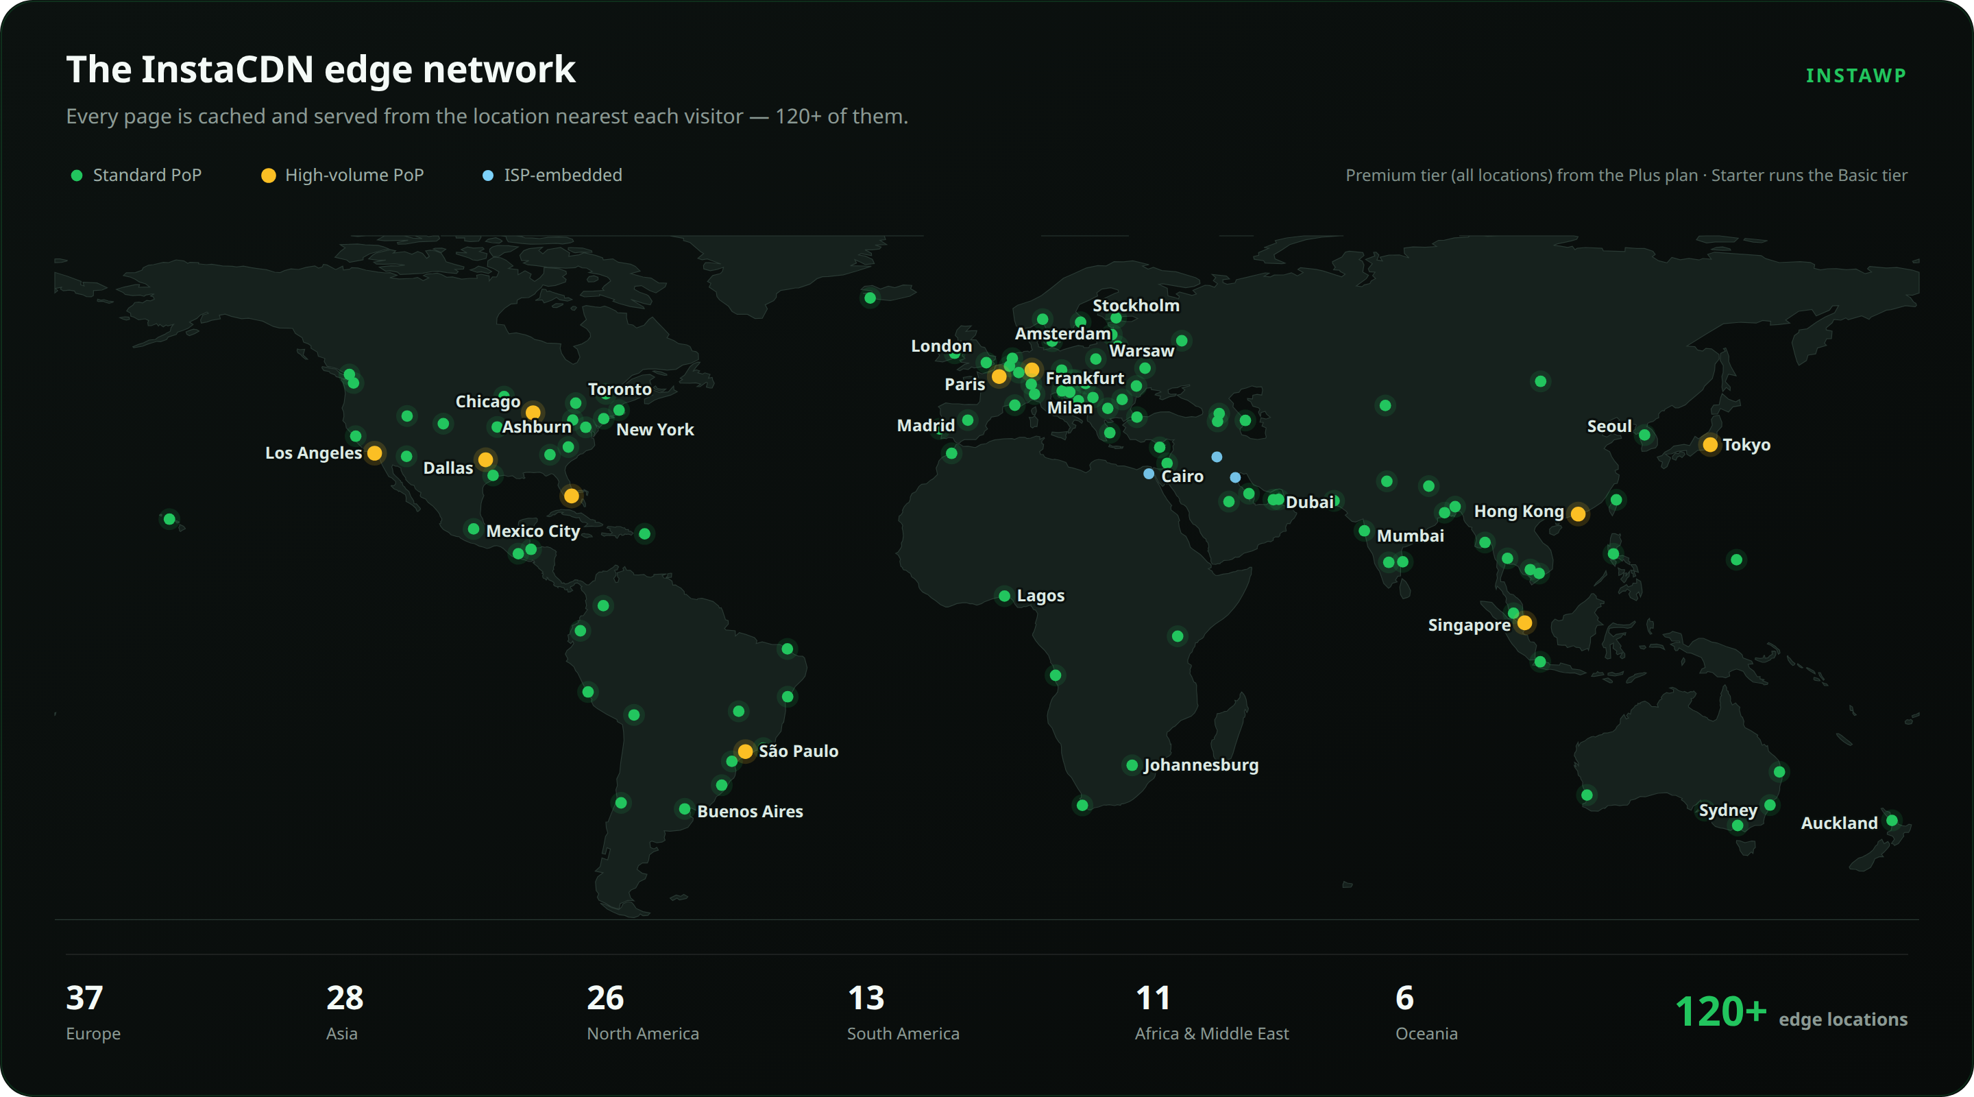Screen dimensions: 1974x1097
Task: Click the Frankfurt yellow PoP marker
Action: coord(1032,370)
